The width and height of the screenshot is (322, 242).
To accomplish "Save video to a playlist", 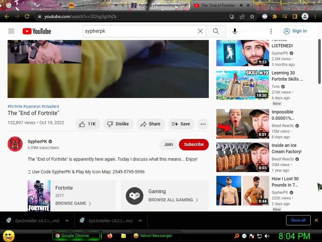I will coord(181,124).
